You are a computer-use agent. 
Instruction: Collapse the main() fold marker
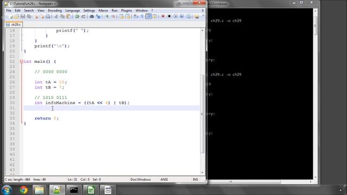(x=22, y=62)
